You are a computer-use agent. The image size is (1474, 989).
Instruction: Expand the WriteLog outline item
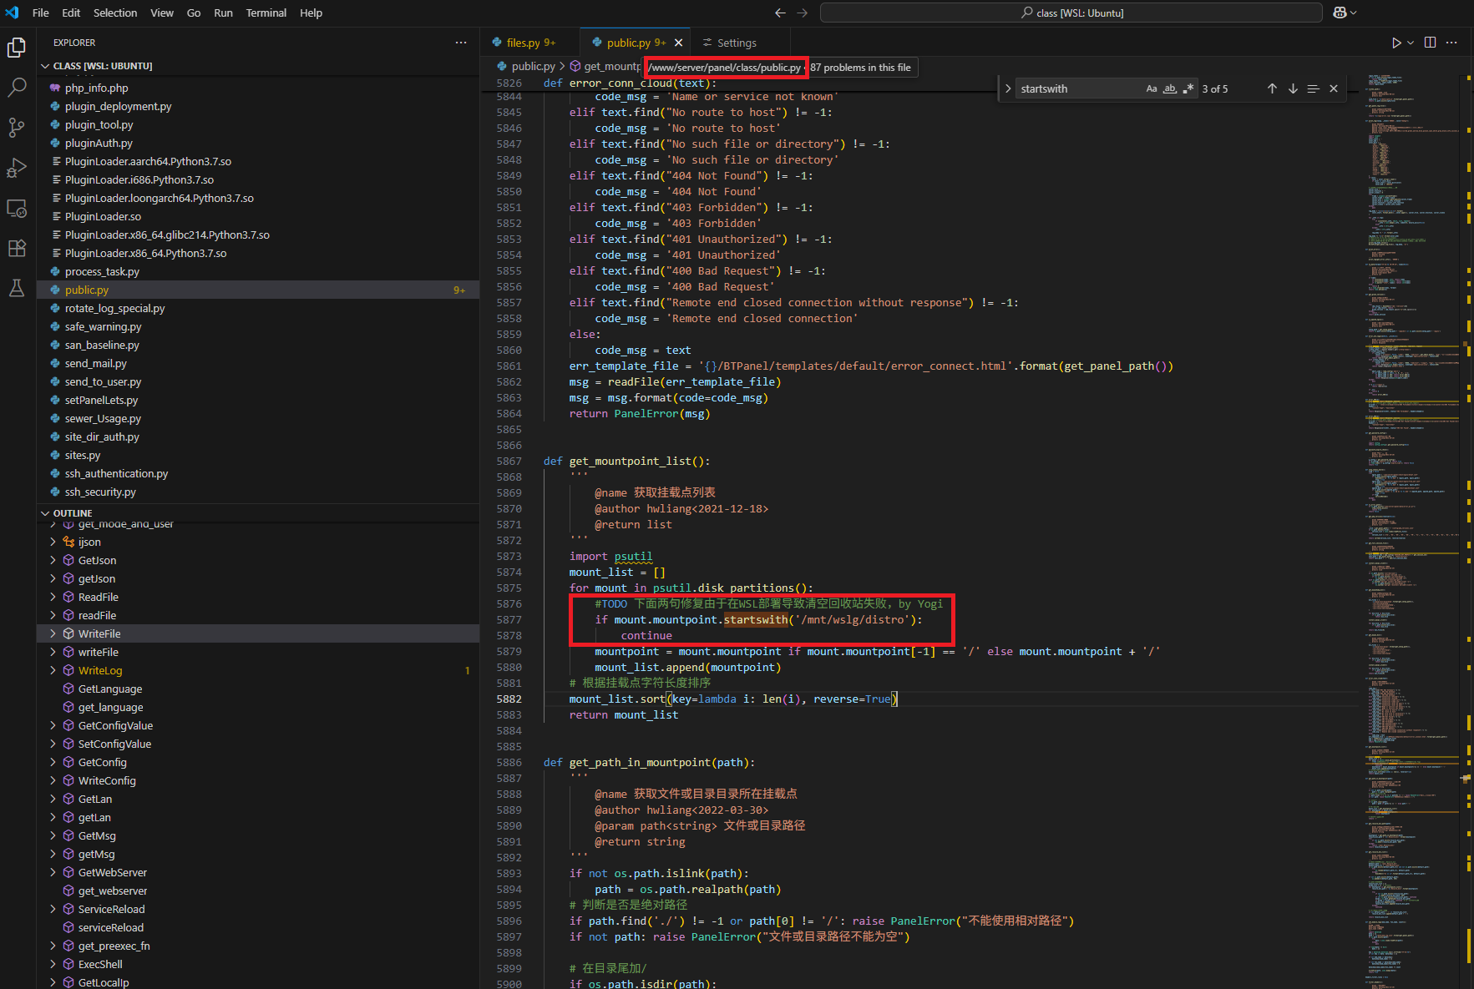[x=53, y=670]
